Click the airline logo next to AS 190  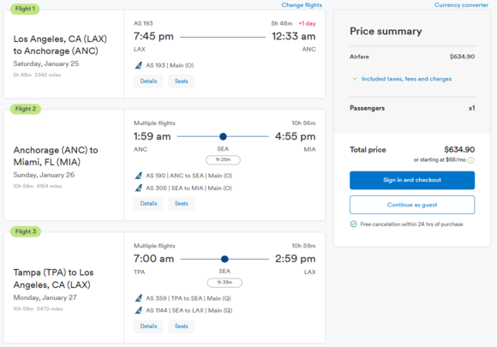click(x=139, y=176)
